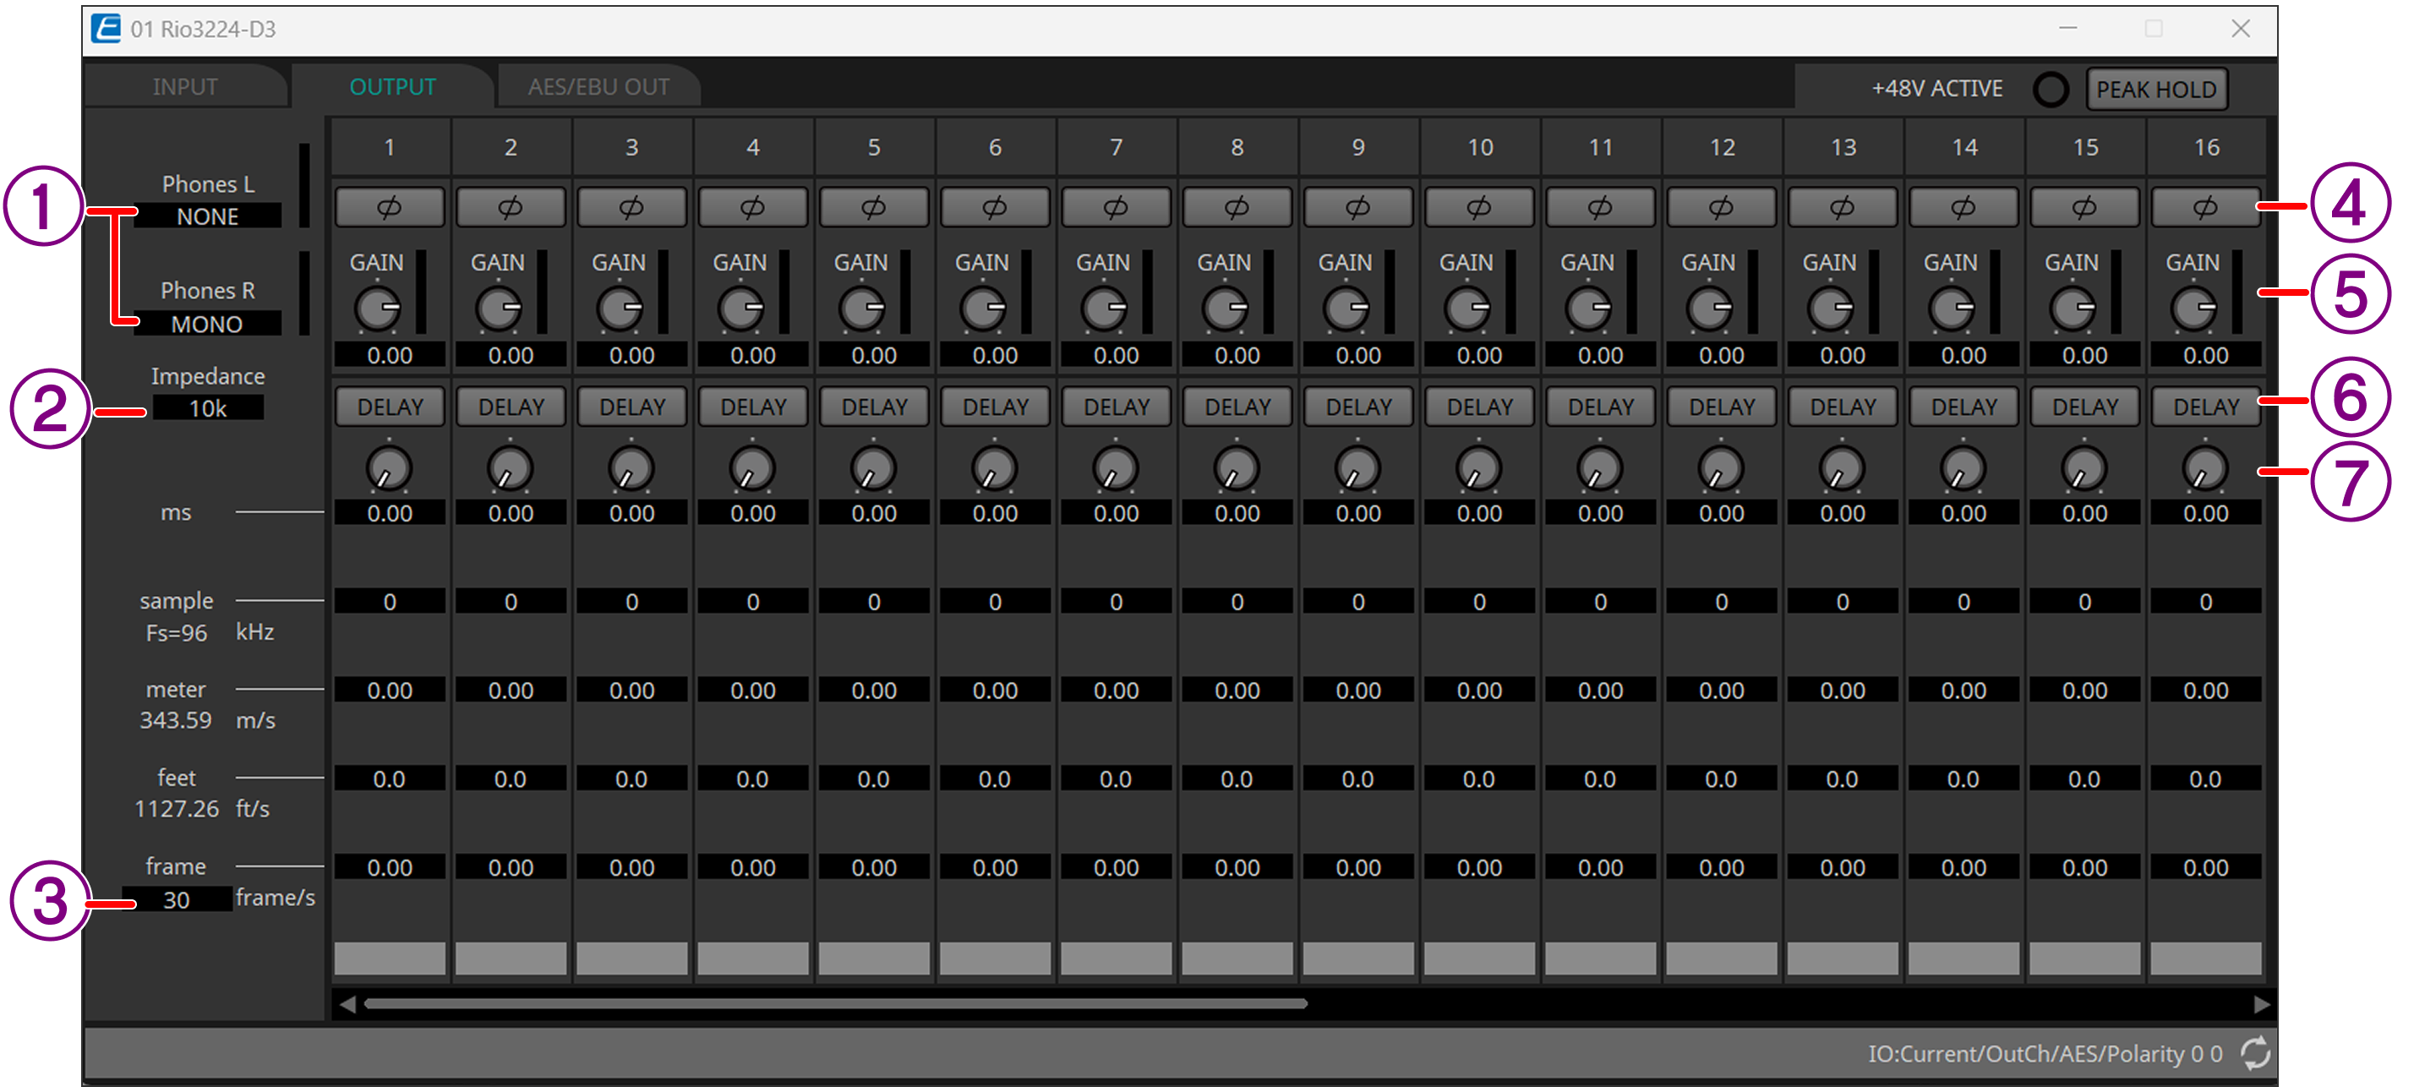Viewport: 2414px width, 1087px height.
Task: Click channel 12 gain value field
Action: click(1722, 356)
